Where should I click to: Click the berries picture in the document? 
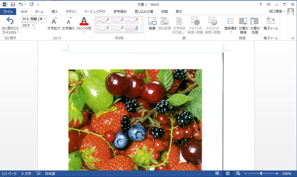point(135,119)
